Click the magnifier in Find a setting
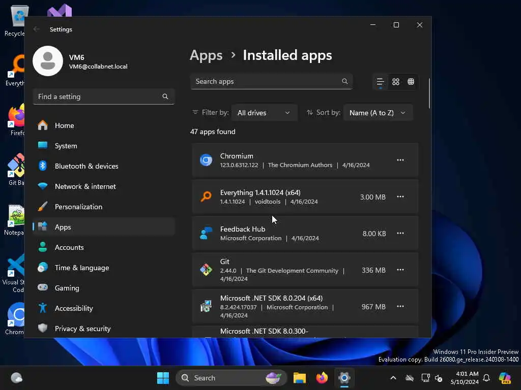The image size is (521, 390). (x=165, y=96)
